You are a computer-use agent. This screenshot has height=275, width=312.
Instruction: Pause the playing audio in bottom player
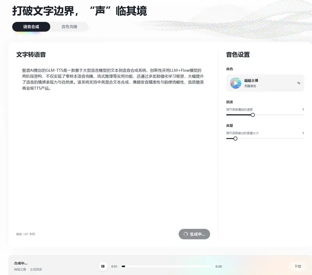(103, 266)
